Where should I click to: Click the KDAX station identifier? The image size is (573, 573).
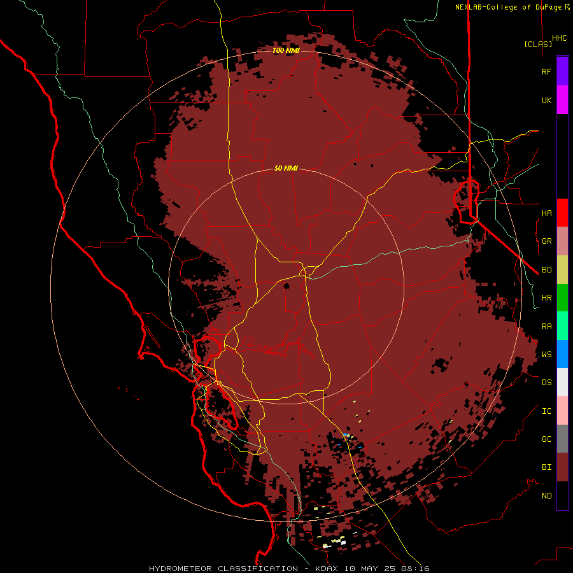(x=327, y=569)
